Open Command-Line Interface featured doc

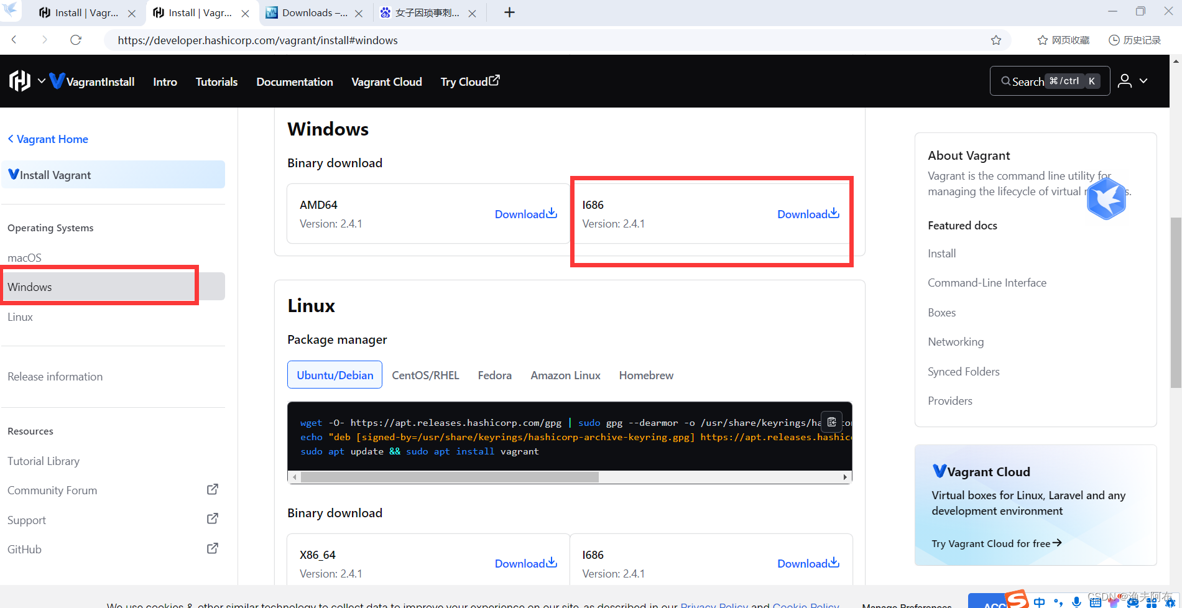(x=987, y=282)
